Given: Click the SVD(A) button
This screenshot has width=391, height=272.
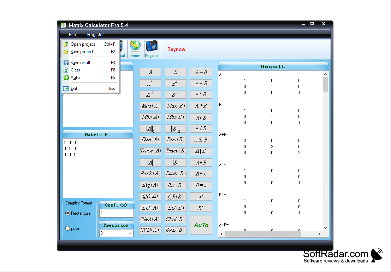Looking at the screenshot, I should point(150,230).
